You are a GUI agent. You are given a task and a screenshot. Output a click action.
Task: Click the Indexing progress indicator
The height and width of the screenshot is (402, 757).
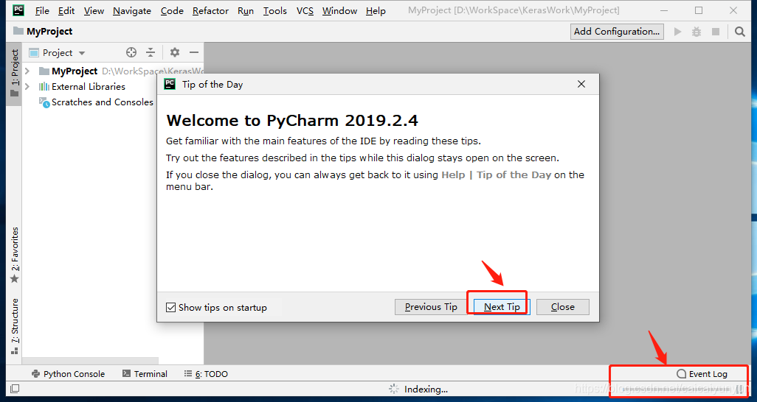pyautogui.click(x=418, y=389)
